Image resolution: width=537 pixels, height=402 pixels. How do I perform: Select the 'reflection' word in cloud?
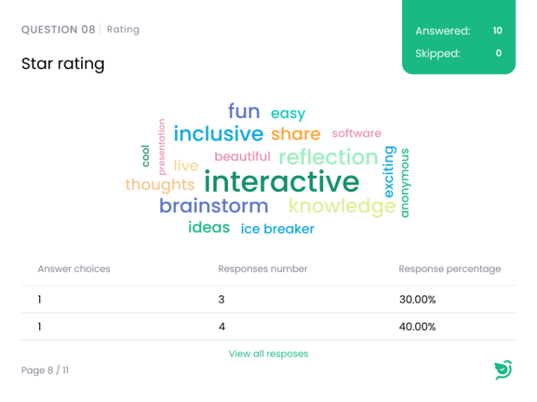(x=328, y=157)
